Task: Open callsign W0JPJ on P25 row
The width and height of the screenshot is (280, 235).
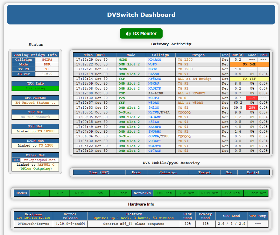Action: pyautogui.click(x=154, y=98)
